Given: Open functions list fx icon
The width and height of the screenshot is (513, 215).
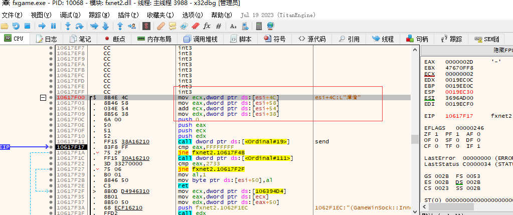Looking at the screenshot, I should (x=207, y=26).
